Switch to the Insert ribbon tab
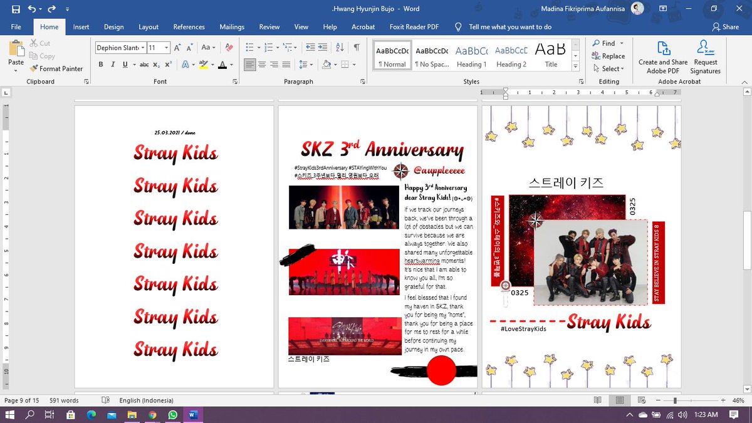 click(81, 27)
